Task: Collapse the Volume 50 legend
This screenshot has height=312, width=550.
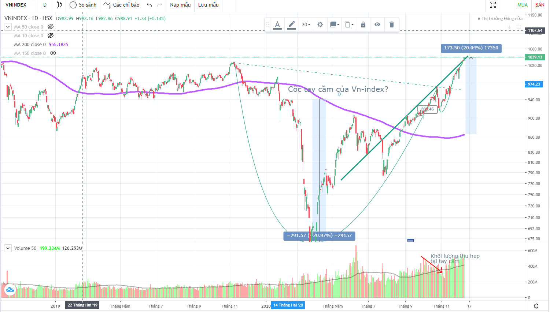Action: click(x=8, y=248)
